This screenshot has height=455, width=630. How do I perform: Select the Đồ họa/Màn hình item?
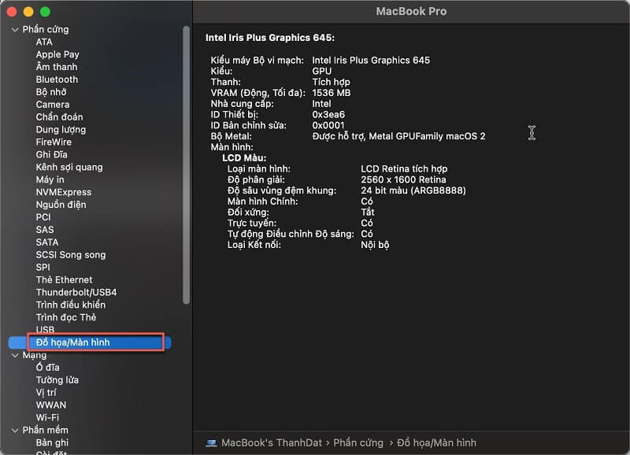90,342
